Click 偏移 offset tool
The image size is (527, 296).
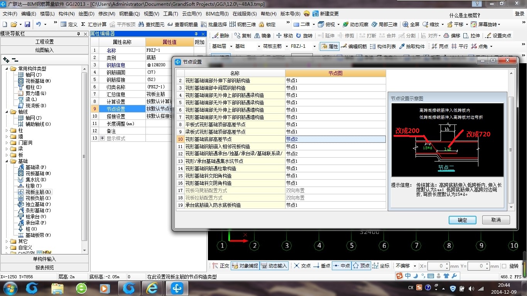coord(452,35)
